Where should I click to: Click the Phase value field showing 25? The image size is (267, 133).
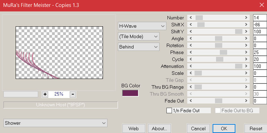(x=260, y=52)
